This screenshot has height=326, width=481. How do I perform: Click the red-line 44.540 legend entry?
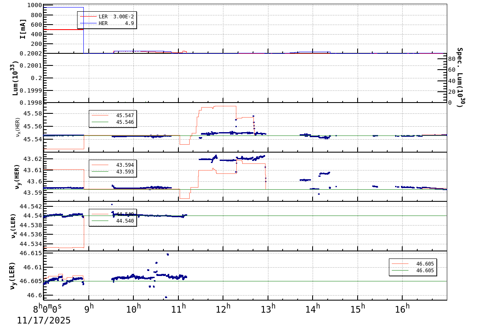pyautogui.click(x=113, y=214)
